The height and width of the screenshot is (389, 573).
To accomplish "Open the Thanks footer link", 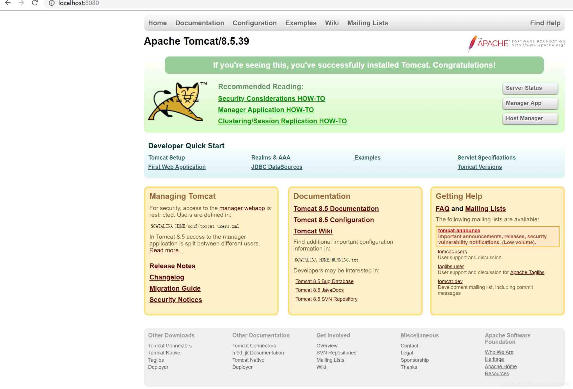I will [x=409, y=367].
